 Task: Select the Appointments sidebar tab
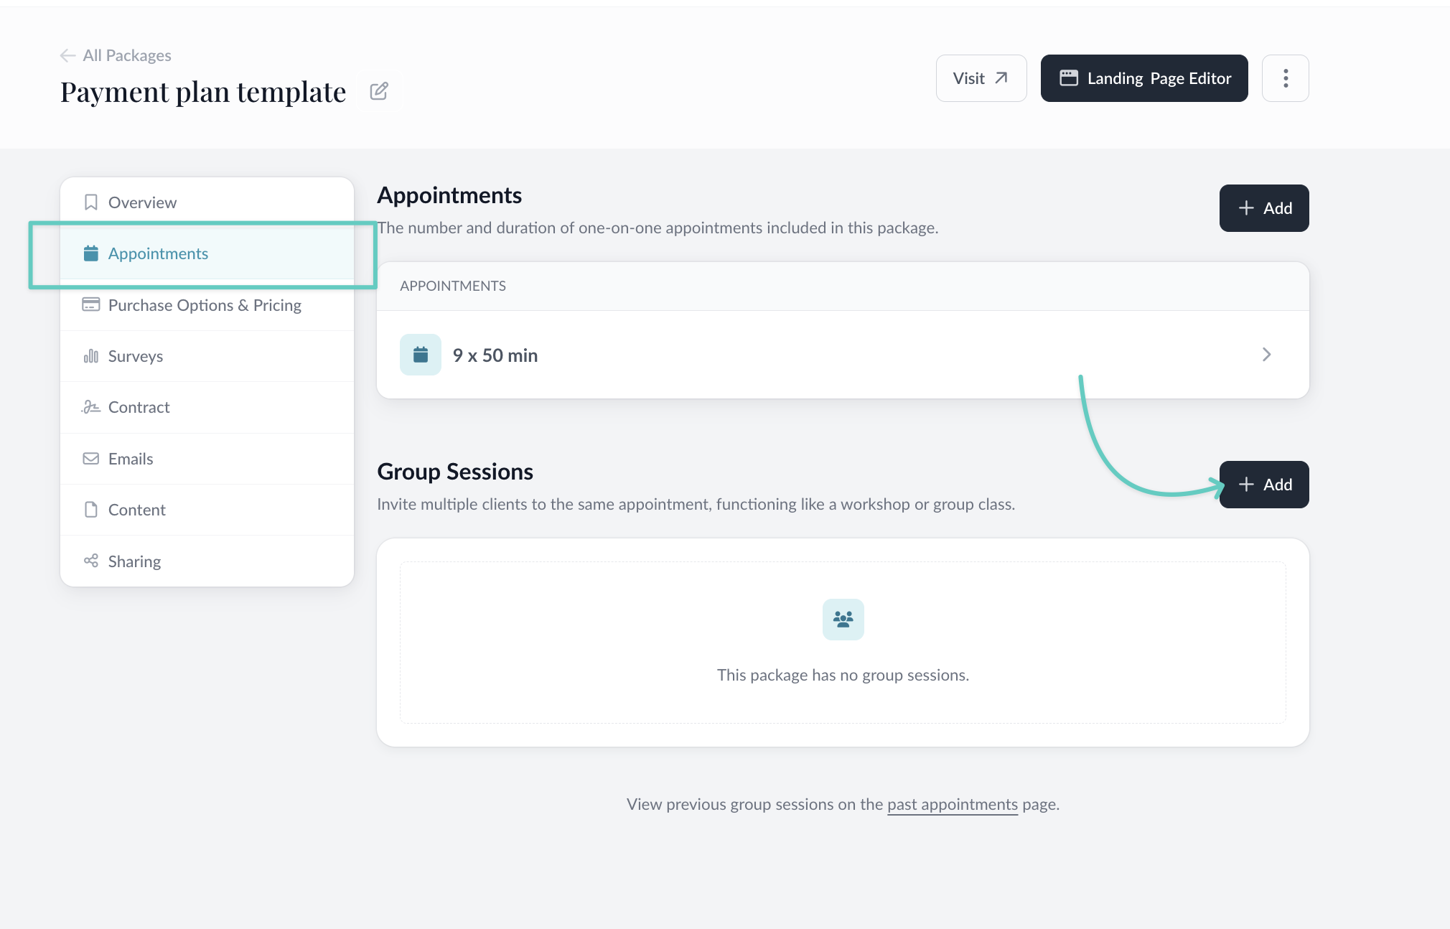[x=158, y=253]
